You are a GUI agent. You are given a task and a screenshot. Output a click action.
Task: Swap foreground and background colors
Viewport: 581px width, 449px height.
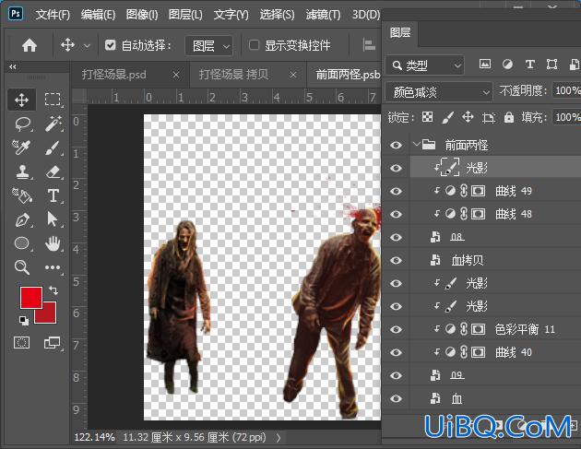pos(53,290)
